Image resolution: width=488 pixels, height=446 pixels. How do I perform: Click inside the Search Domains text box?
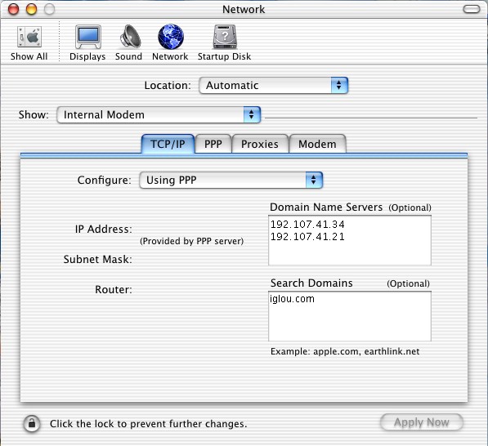(x=350, y=316)
